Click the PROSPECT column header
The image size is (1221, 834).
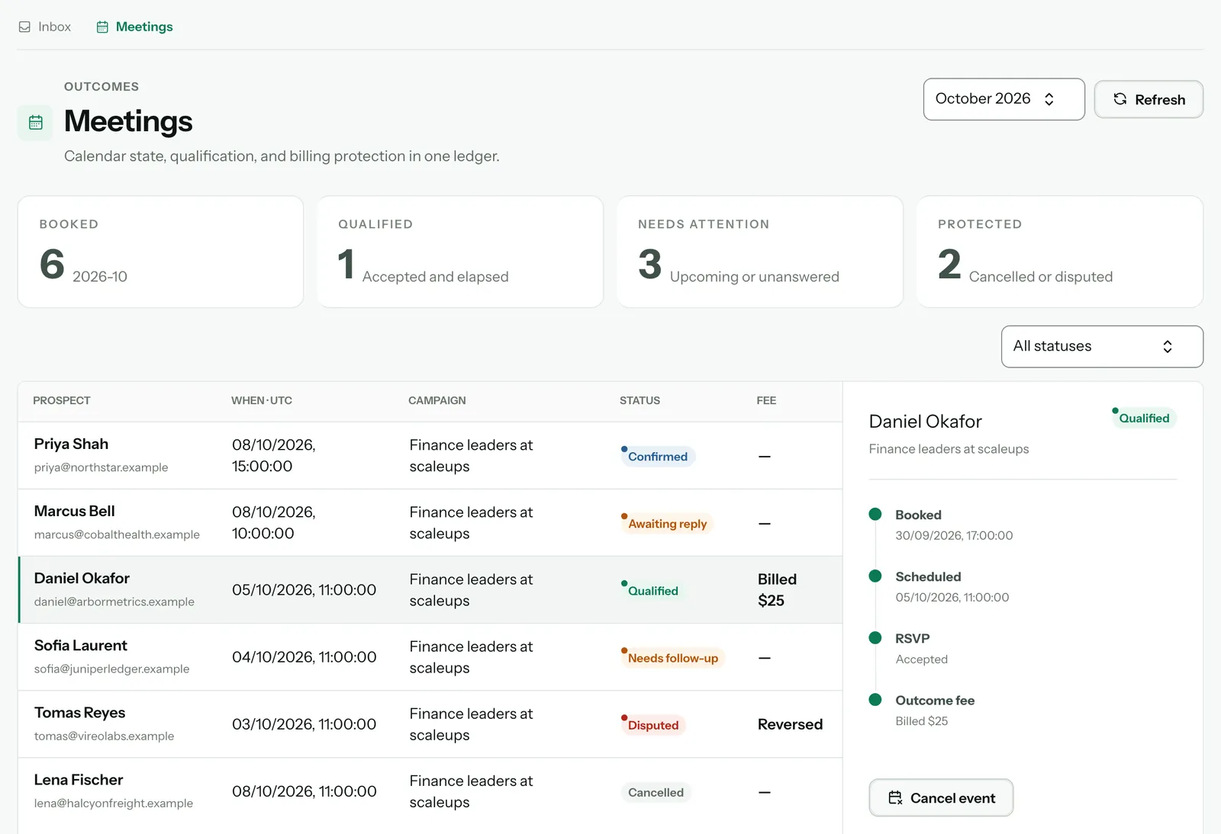click(62, 400)
